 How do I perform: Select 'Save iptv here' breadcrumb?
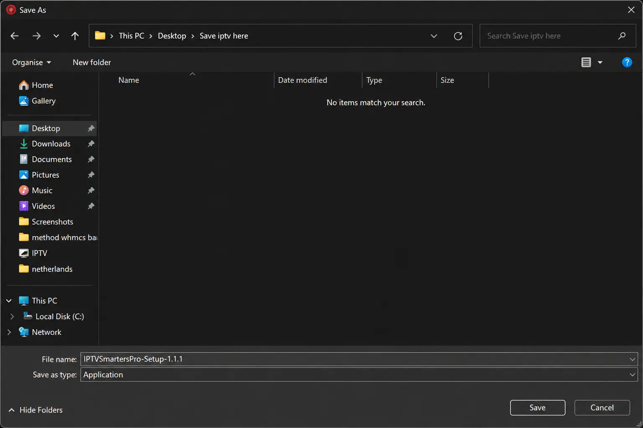tap(224, 36)
